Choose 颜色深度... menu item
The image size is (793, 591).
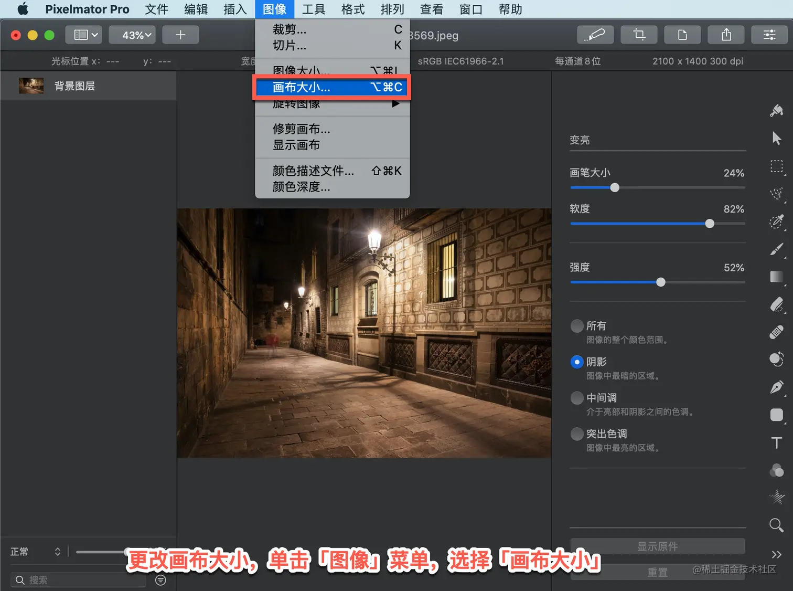point(333,187)
